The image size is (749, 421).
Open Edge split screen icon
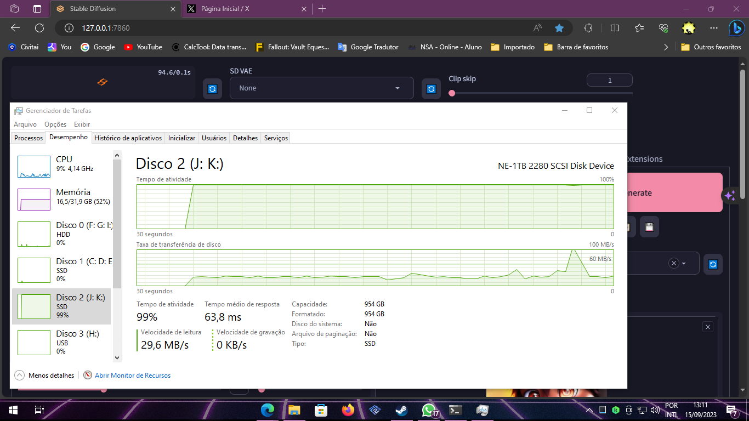(615, 28)
